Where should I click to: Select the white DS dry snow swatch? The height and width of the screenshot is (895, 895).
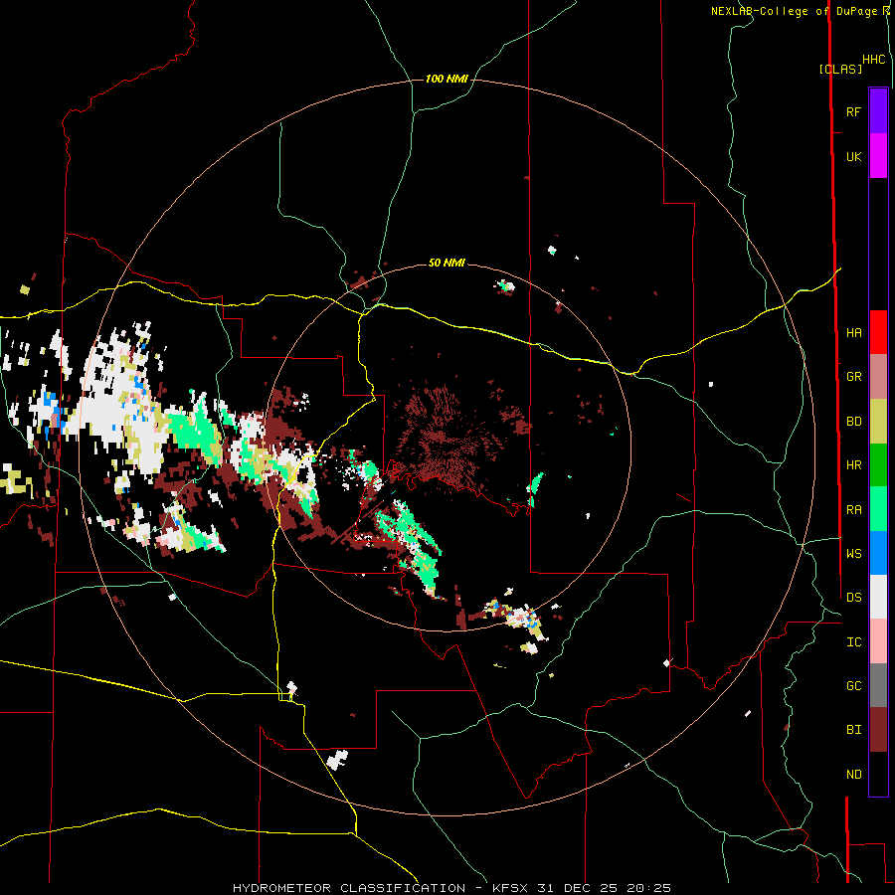pos(878,597)
